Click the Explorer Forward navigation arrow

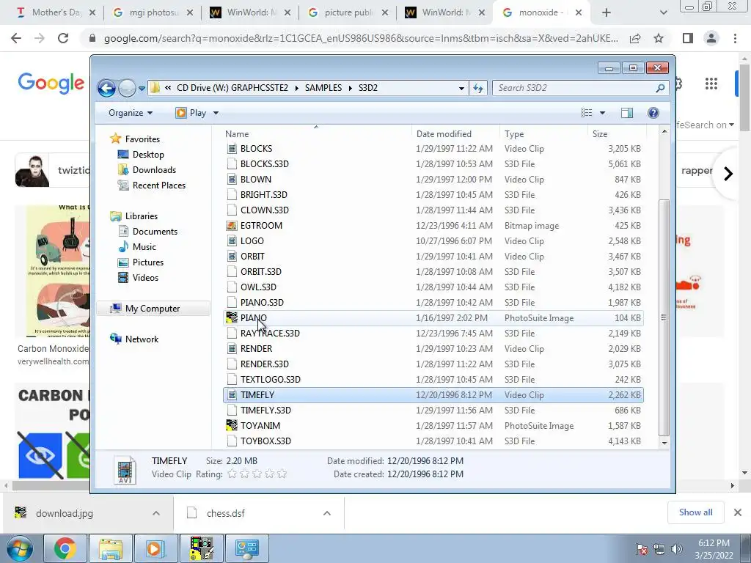coord(126,88)
